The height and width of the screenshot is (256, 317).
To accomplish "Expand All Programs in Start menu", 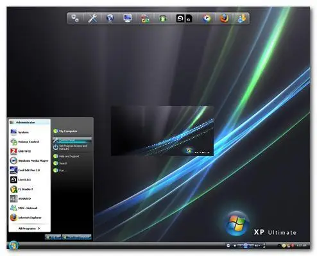I will 29,228.
